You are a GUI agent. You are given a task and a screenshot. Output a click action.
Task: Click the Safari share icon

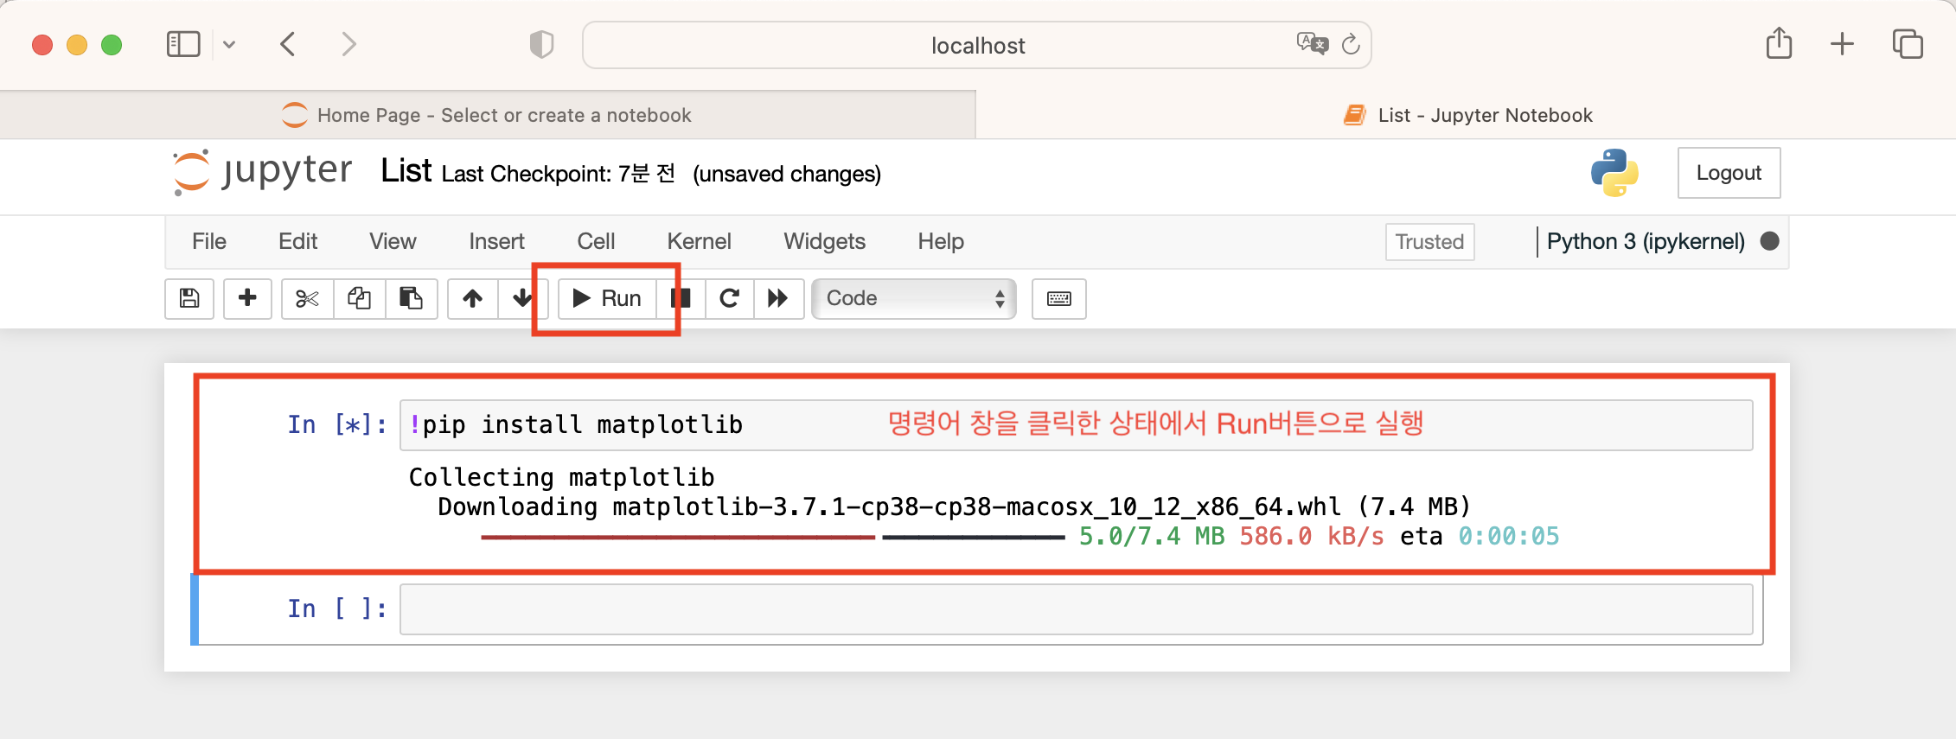pyautogui.click(x=1779, y=43)
